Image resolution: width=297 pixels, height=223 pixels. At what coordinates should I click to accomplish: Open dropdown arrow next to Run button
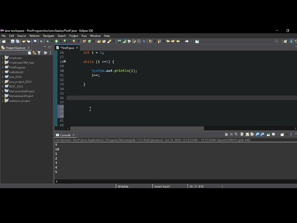point(61,41)
